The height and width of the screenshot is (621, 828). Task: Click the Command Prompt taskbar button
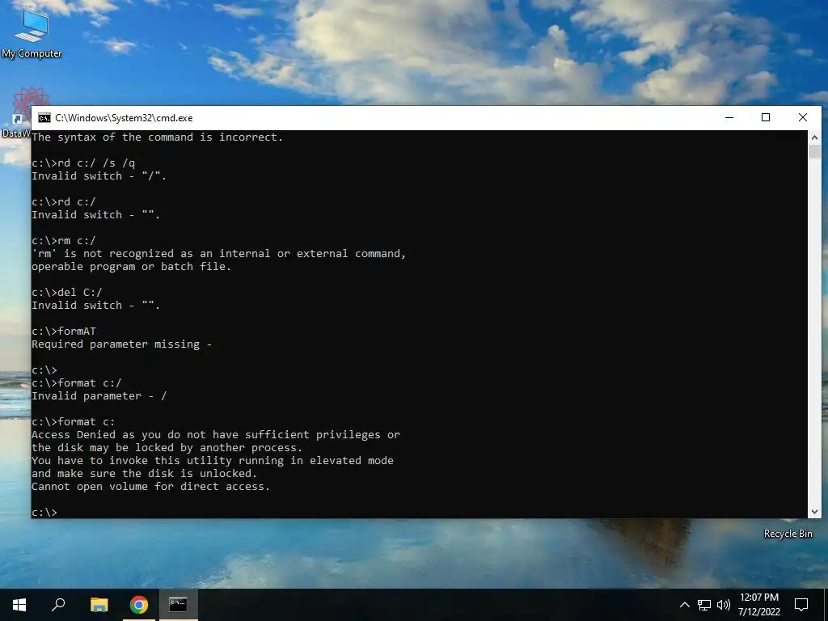tap(178, 605)
